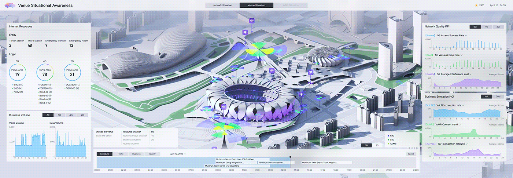Click the FDD90 (41) band entry
The height and width of the screenshot is (178, 513).
point(45,85)
